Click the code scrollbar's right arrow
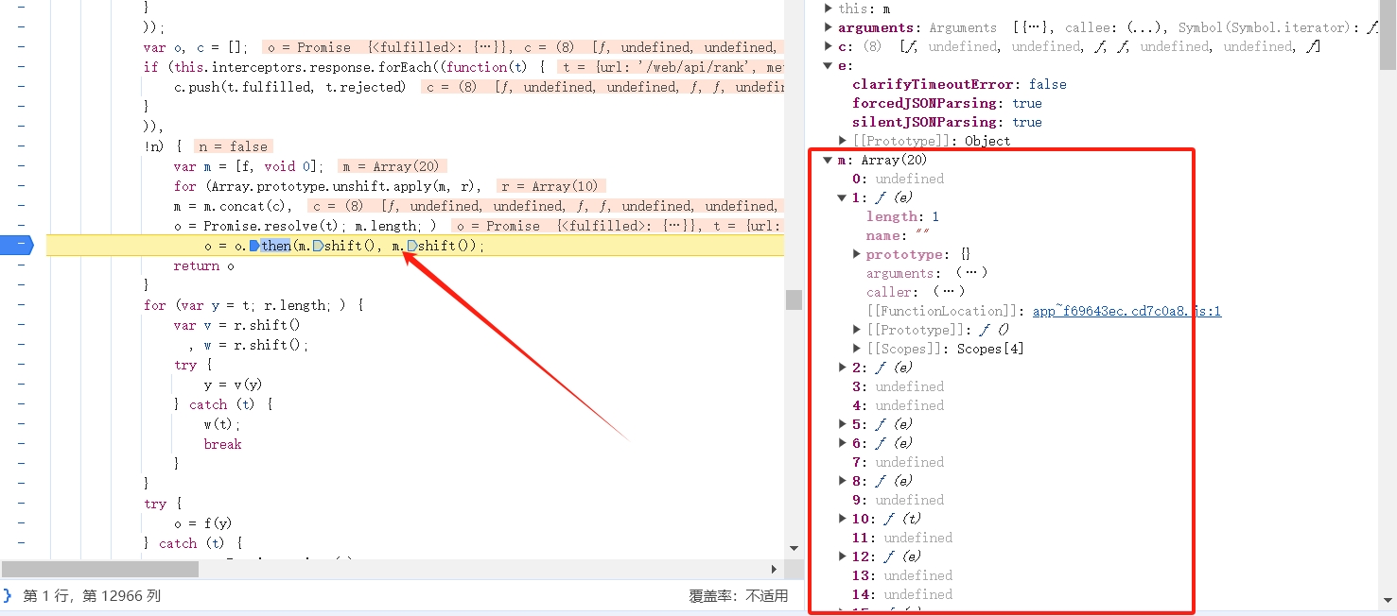 click(x=774, y=570)
